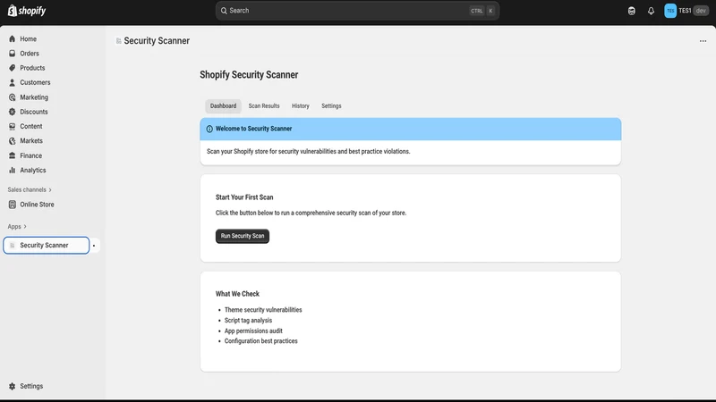The height and width of the screenshot is (402, 716).
Task: Switch to the Dashboard tab
Action: coord(223,105)
